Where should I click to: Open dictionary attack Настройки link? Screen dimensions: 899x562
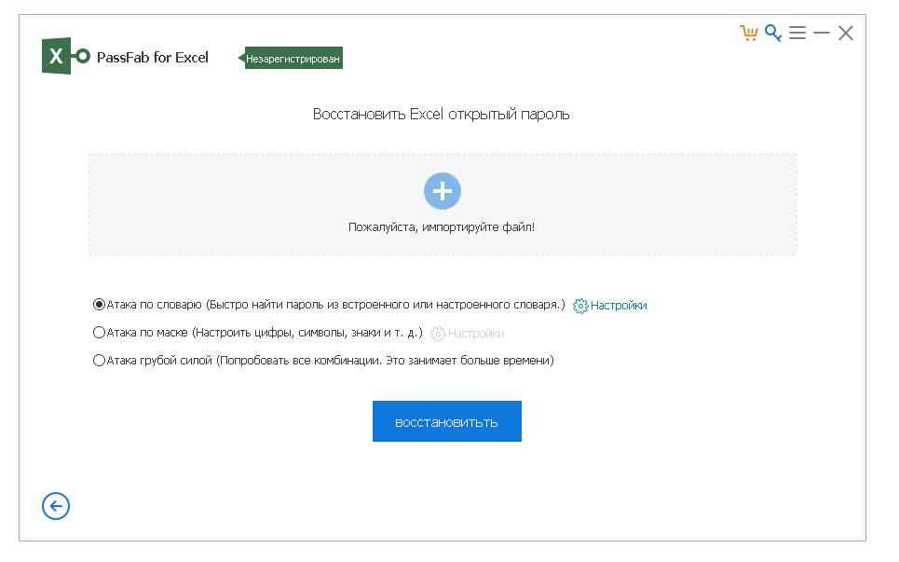pos(619,306)
